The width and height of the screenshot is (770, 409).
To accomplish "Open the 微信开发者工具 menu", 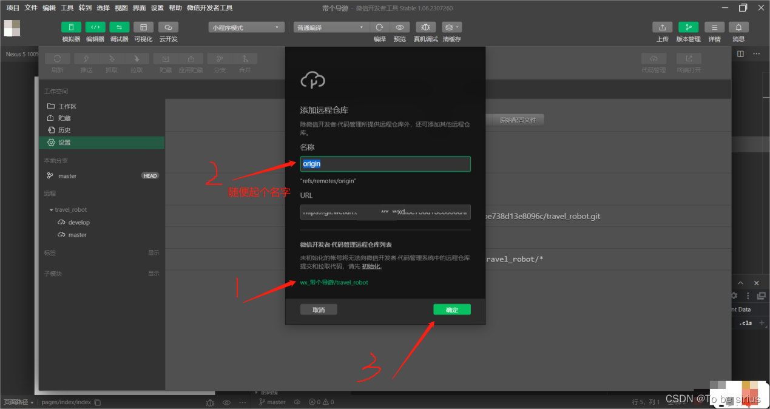I will tap(209, 8).
